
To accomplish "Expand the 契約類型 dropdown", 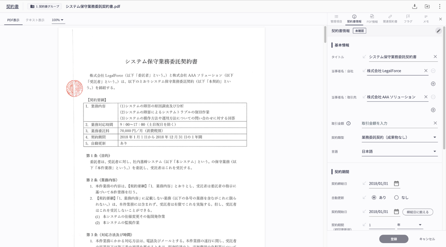I will point(435,137).
